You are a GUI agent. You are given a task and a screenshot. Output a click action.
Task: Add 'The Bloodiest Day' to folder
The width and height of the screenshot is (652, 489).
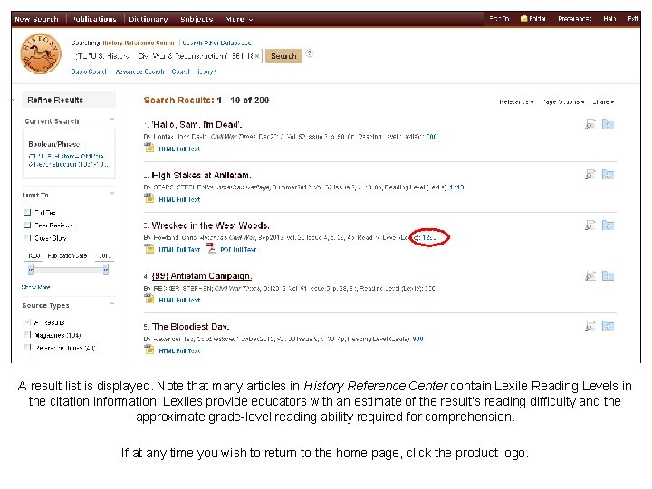tap(608, 326)
